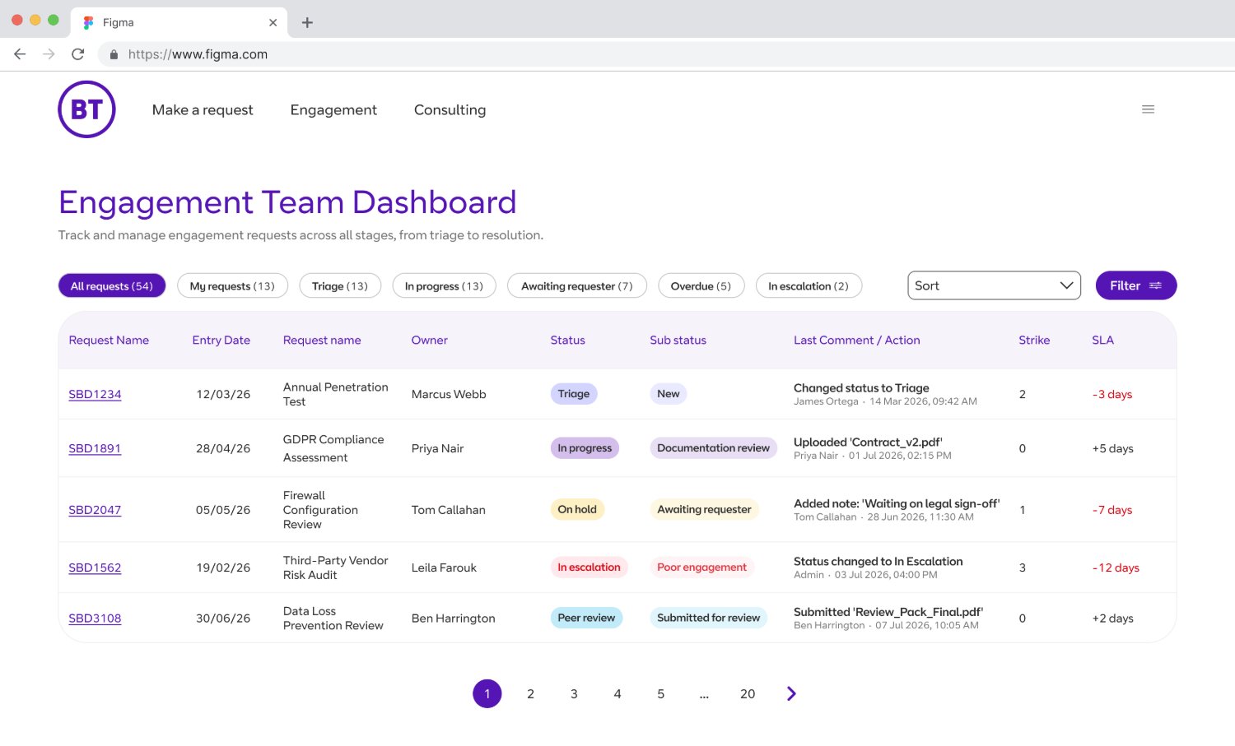Click the browser back arrow
Screen dimensions: 1235x746
click(x=20, y=54)
